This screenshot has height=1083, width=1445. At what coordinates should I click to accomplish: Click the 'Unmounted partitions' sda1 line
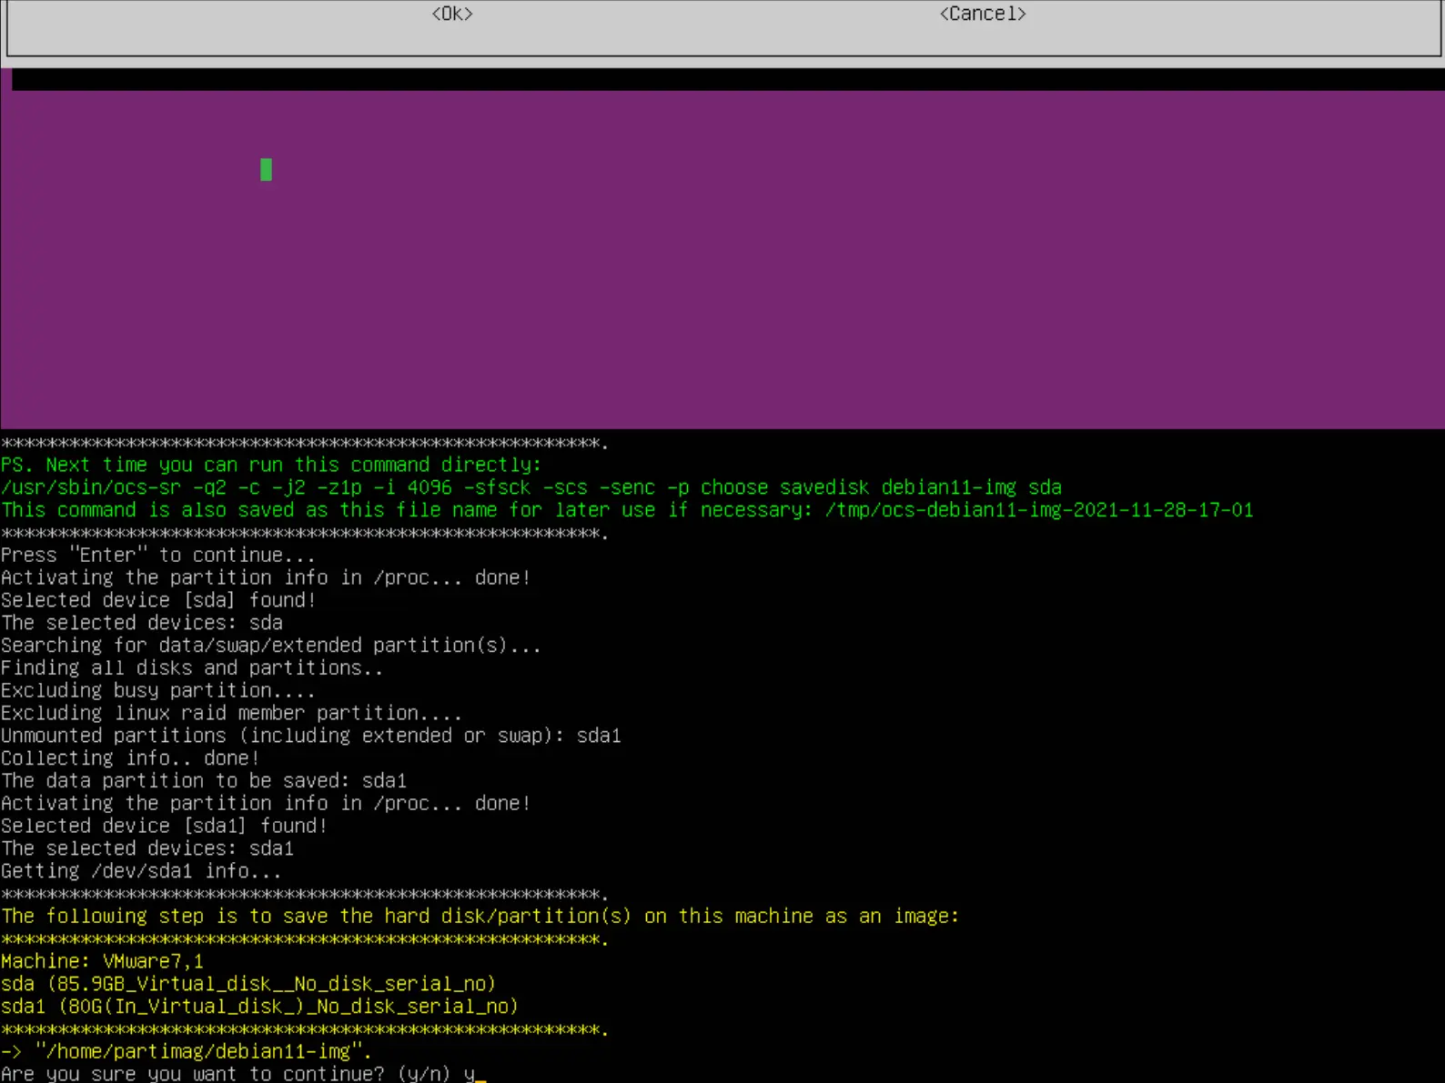[310, 736]
